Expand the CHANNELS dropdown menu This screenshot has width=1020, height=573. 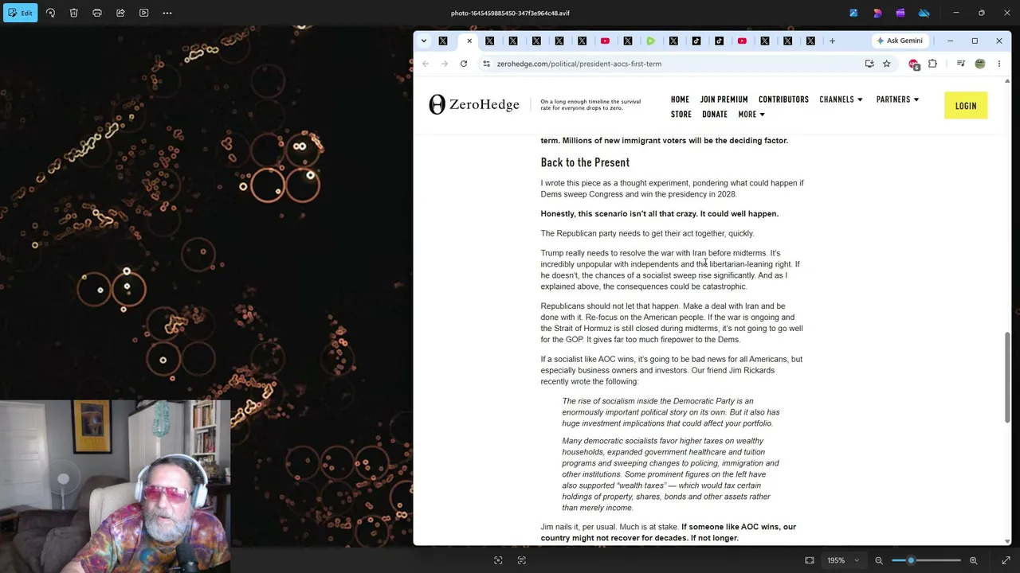[841, 99]
